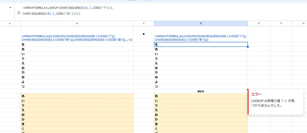Screen dimensions: 307x133
Task: Select white cell え in column D
Action: 201,63
